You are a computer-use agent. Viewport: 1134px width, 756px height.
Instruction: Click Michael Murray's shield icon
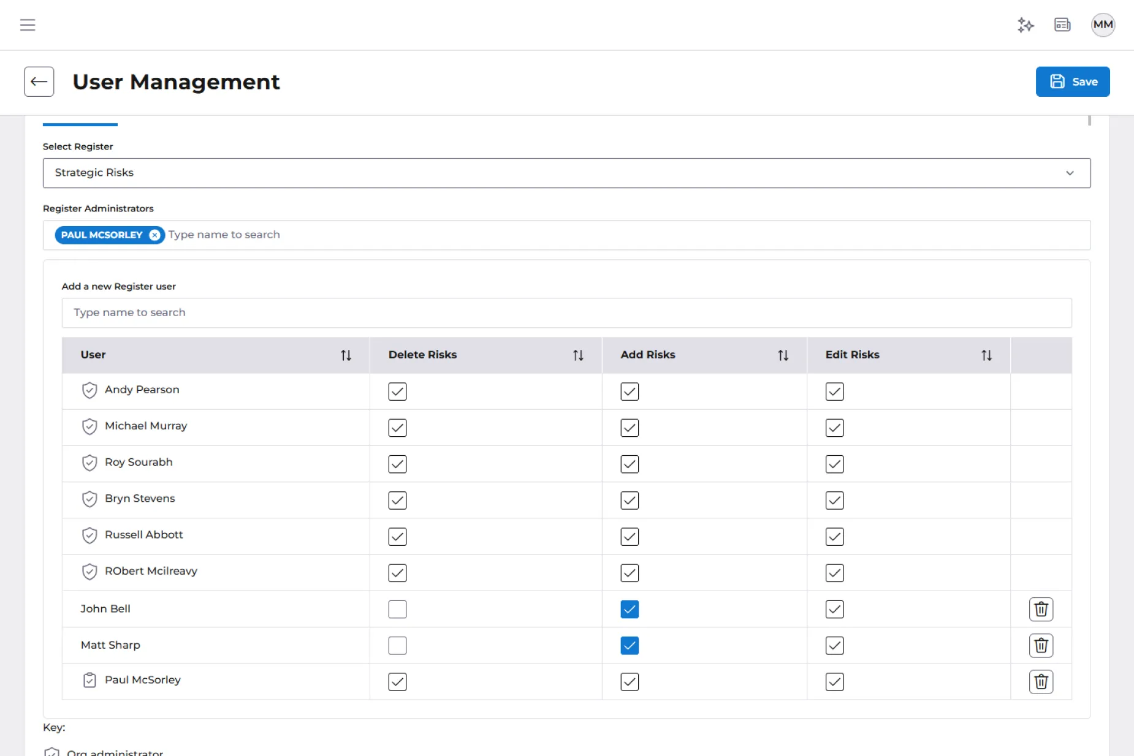click(89, 426)
